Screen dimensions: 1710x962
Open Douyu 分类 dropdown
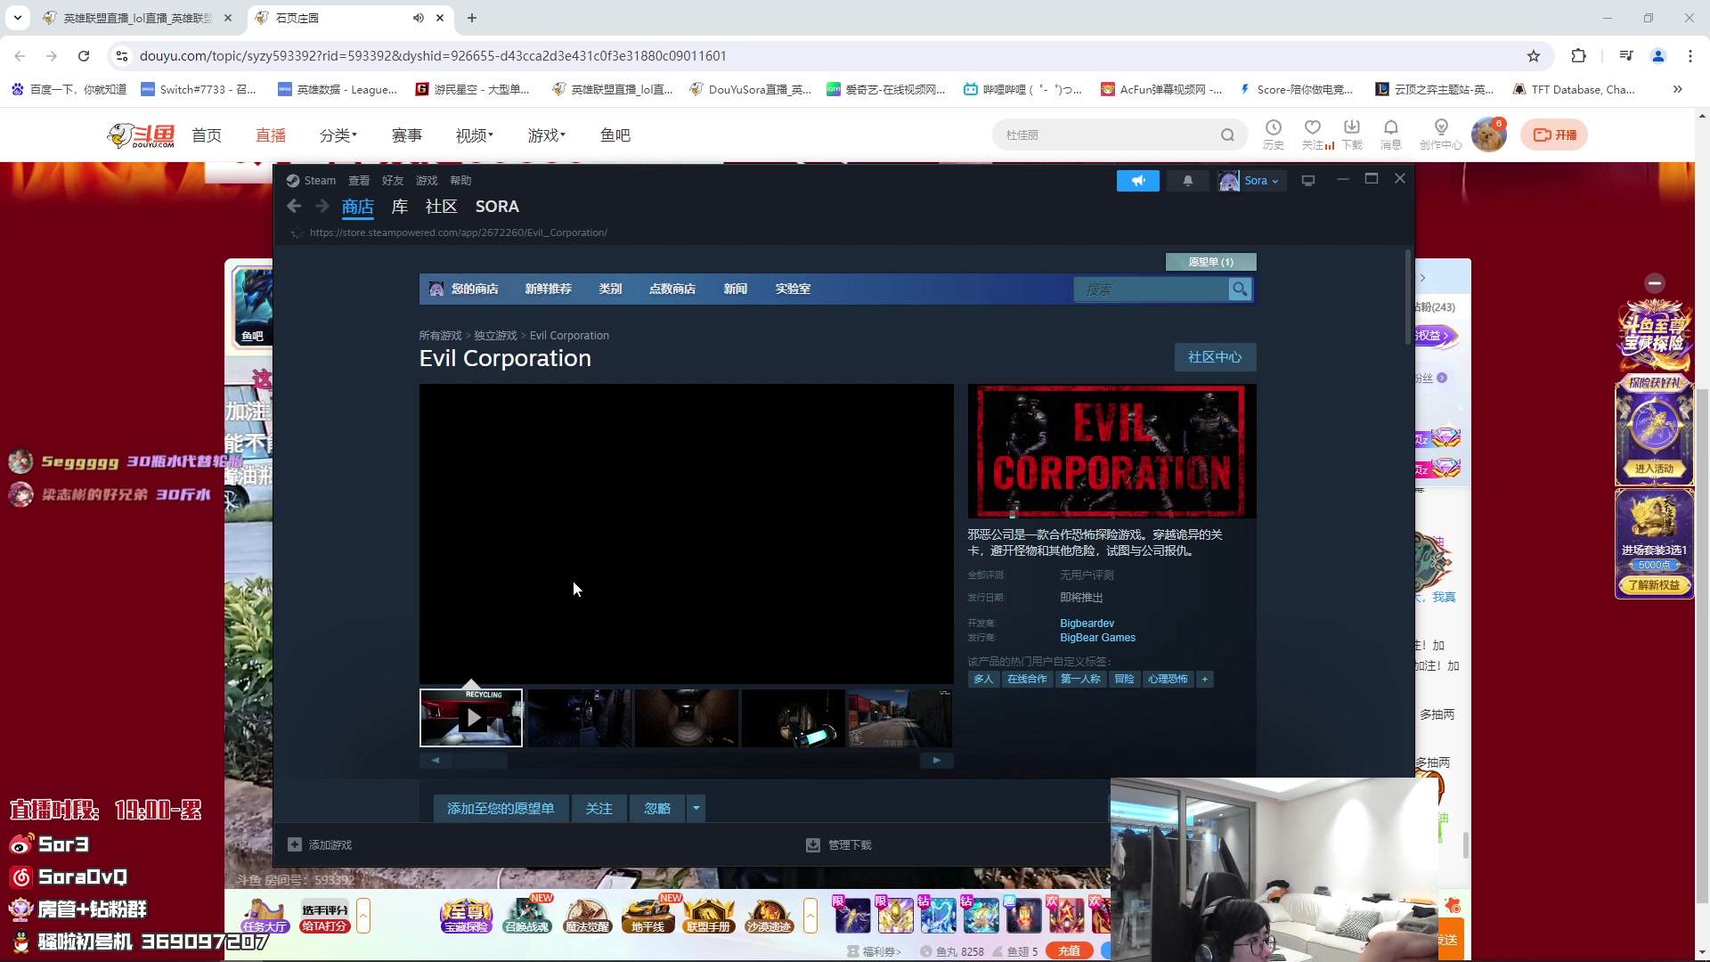[338, 135]
